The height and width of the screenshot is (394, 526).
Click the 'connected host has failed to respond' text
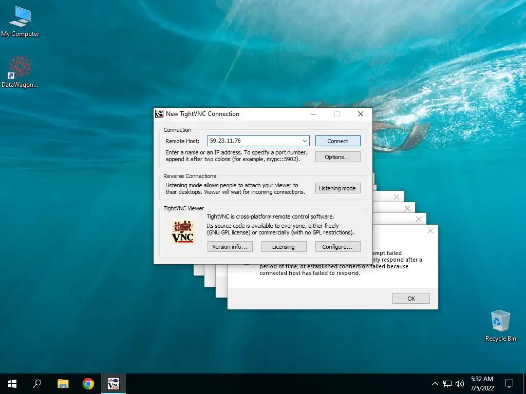click(x=310, y=273)
